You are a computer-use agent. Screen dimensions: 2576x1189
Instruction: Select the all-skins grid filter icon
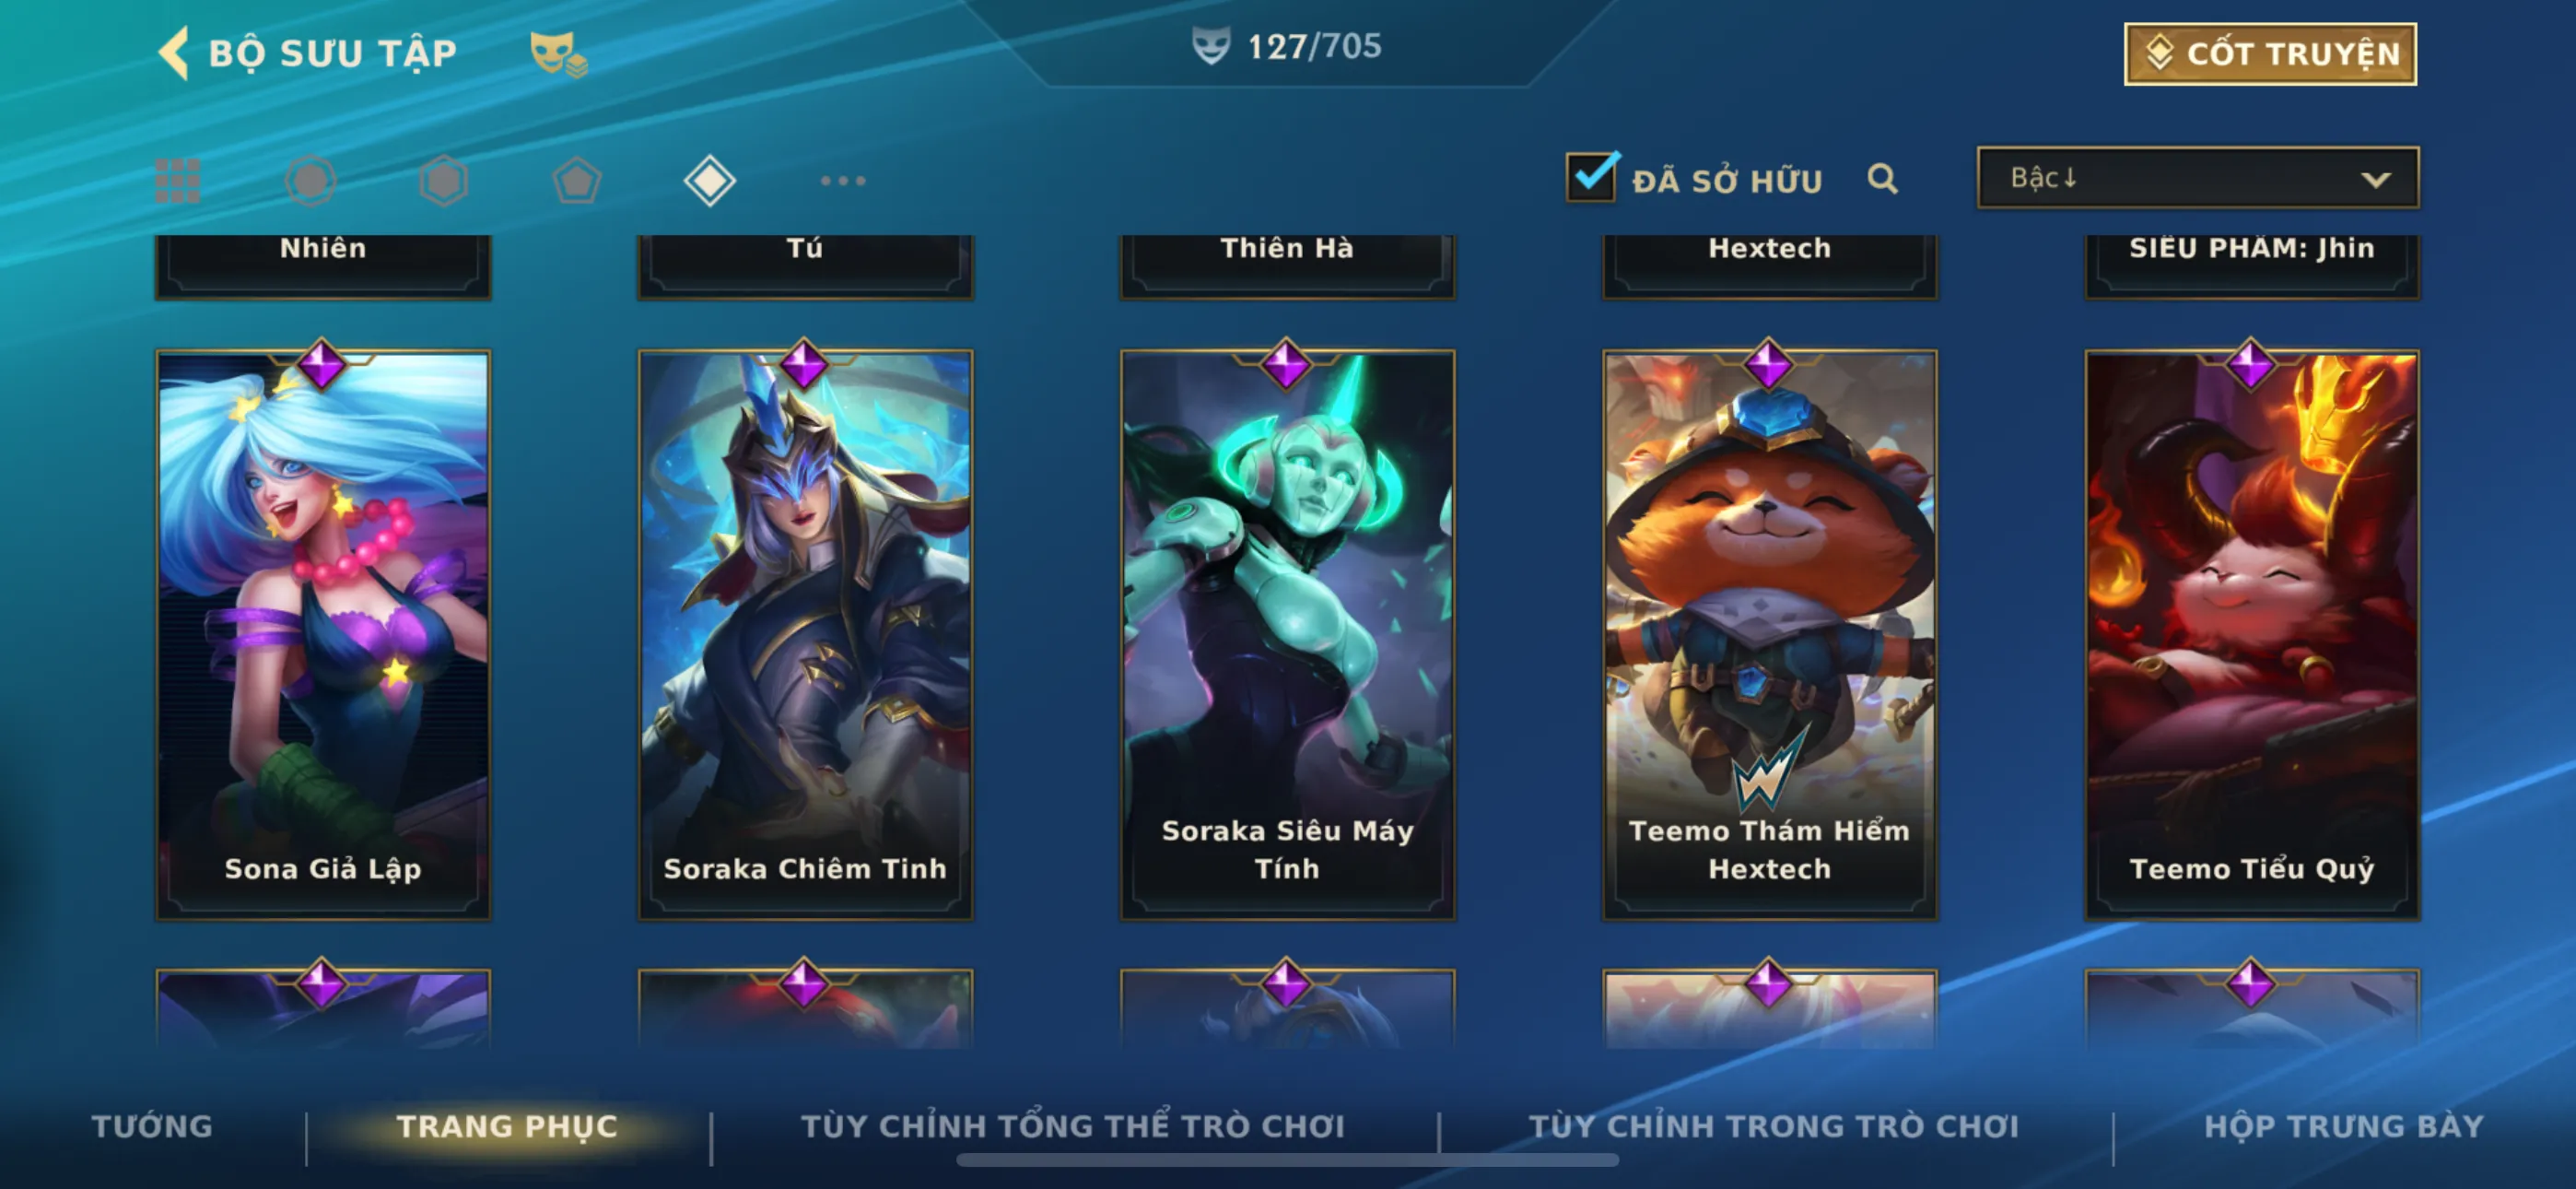tap(178, 182)
